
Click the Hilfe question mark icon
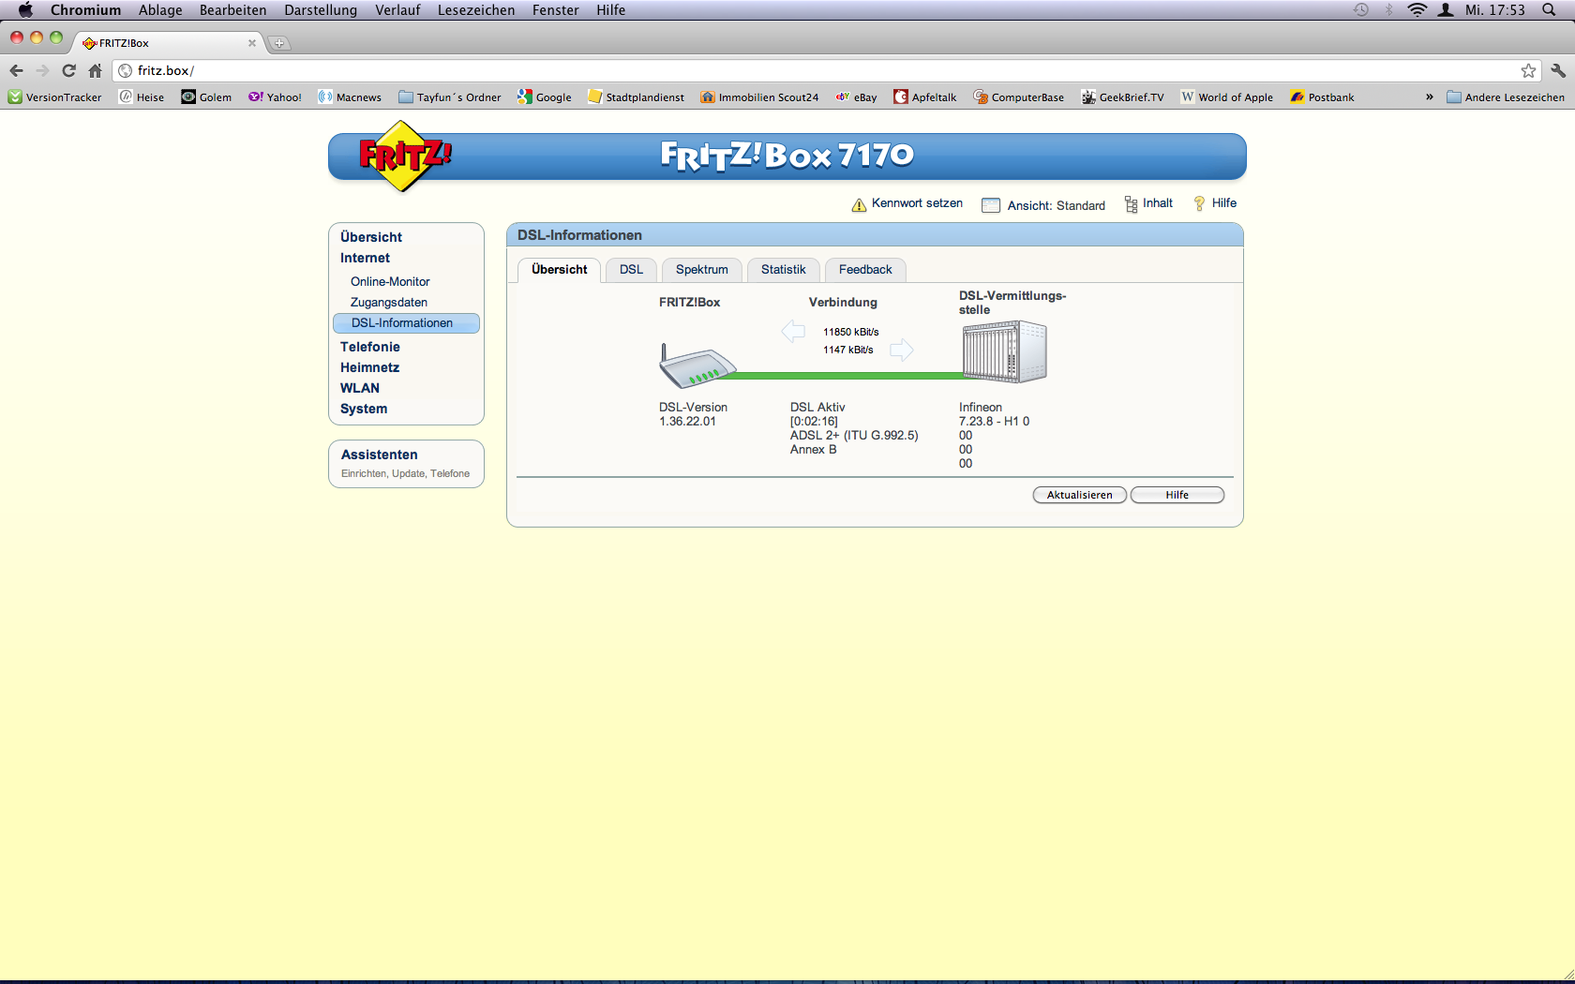click(x=1199, y=203)
